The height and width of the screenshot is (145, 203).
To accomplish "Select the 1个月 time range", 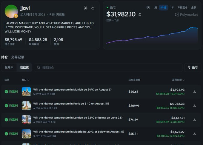I will coord(164,7).
